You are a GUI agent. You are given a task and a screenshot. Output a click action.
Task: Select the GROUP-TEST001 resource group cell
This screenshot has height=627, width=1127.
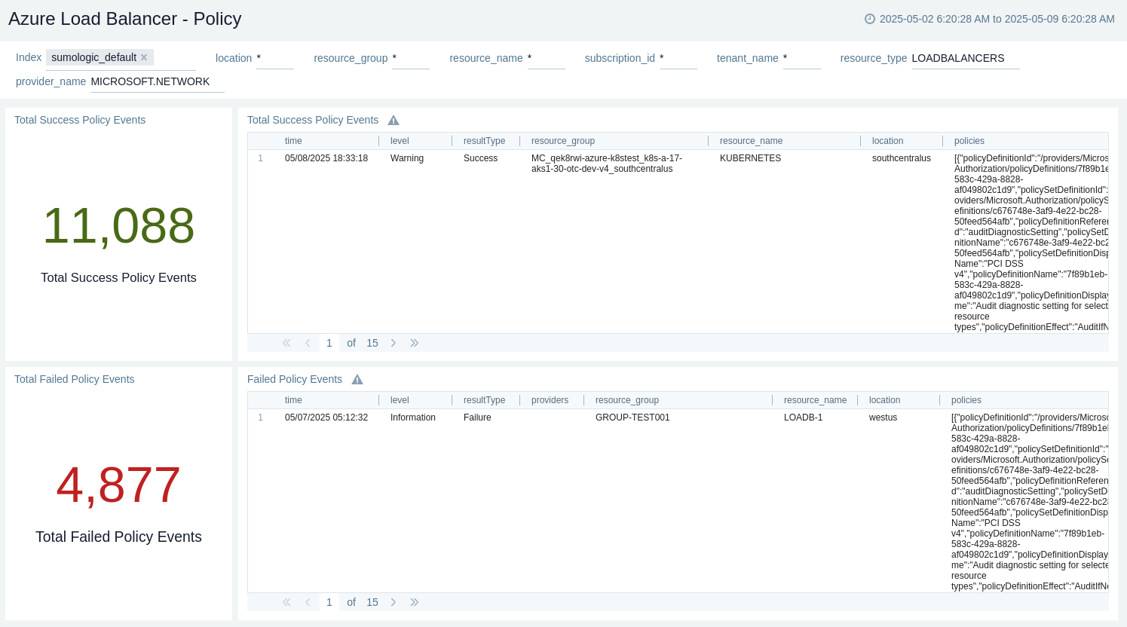tap(632, 417)
